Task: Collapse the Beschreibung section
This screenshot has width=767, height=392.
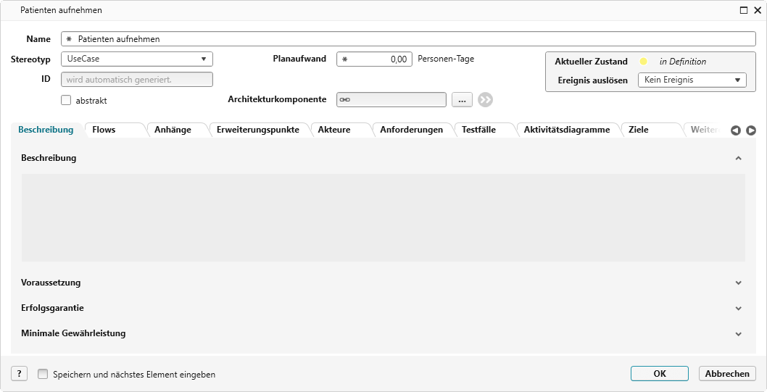Action: (x=738, y=158)
